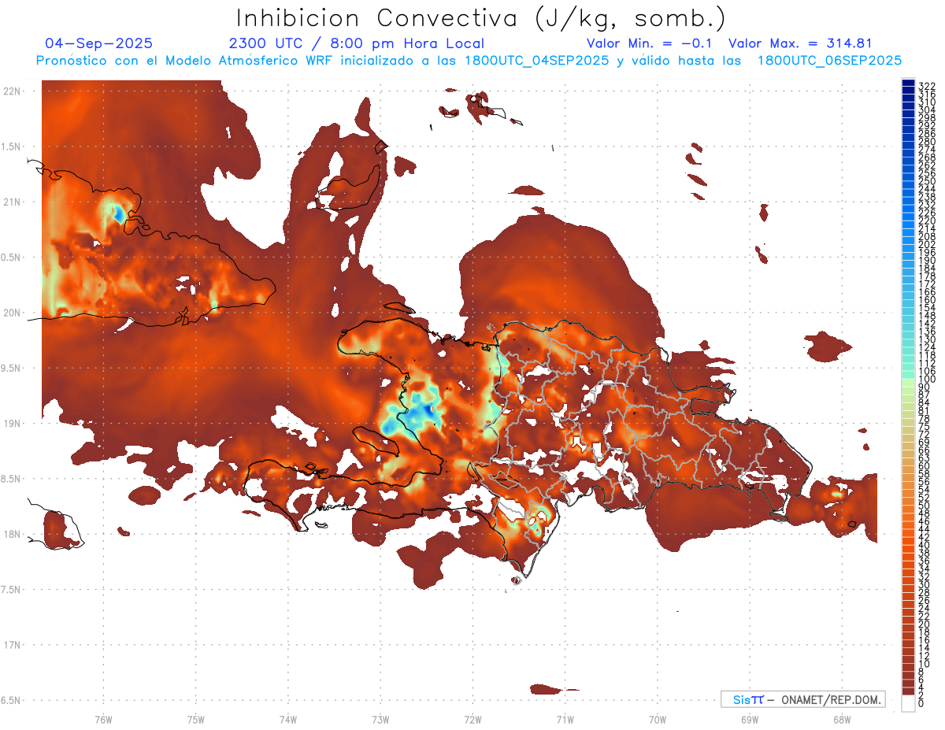The image size is (945, 730).
Task: Click the 2300 UTC local time text
Action: pos(356,43)
